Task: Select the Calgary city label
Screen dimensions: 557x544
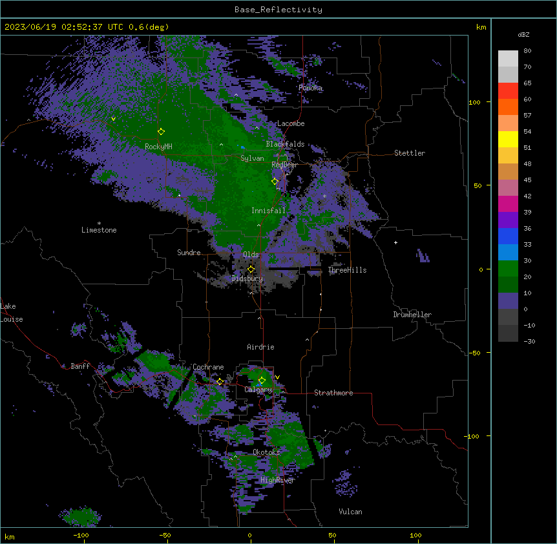Action: click(x=258, y=390)
